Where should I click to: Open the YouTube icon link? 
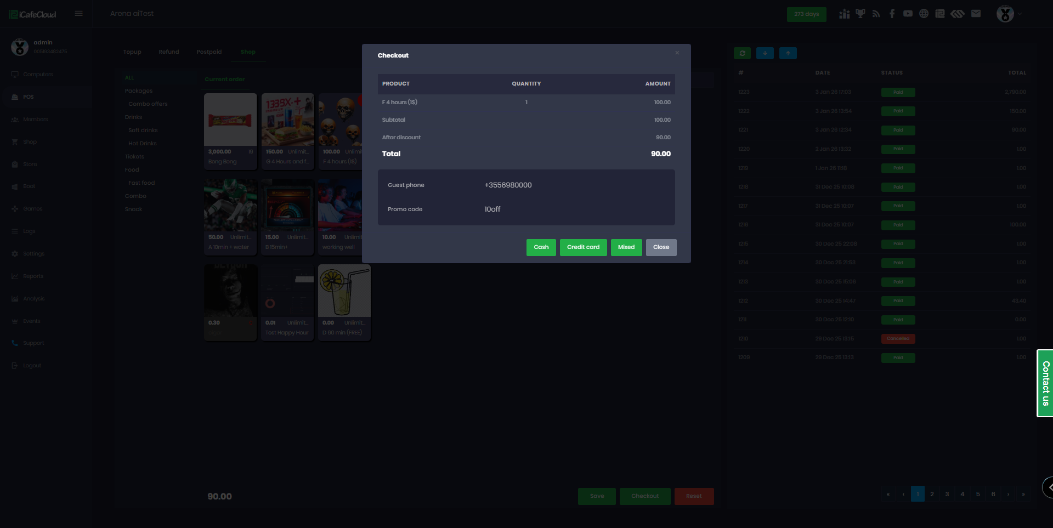pos(908,14)
